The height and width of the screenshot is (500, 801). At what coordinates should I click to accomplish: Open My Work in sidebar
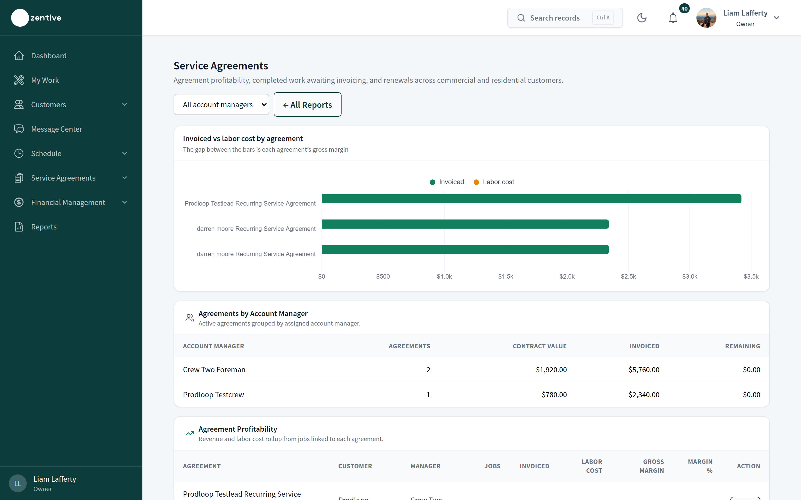(45, 80)
